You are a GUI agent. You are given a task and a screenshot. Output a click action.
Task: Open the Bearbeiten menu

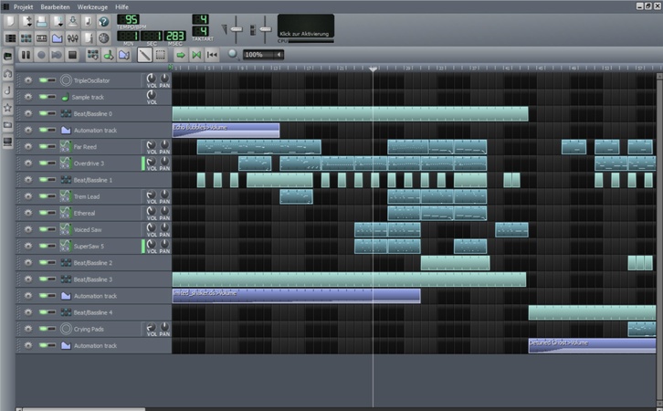[x=55, y=6]
